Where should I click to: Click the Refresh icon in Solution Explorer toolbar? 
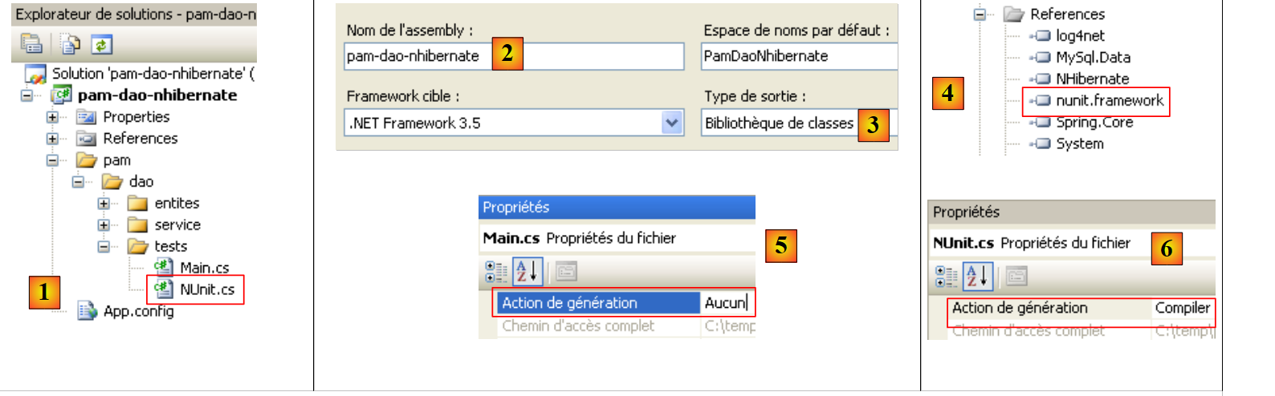101,44
